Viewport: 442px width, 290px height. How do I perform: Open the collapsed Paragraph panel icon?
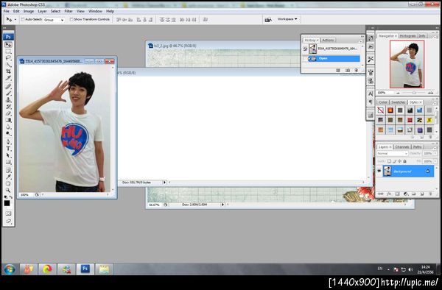371,102
